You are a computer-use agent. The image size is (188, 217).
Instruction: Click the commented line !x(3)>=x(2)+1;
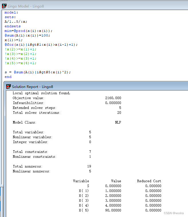point(20,54)
